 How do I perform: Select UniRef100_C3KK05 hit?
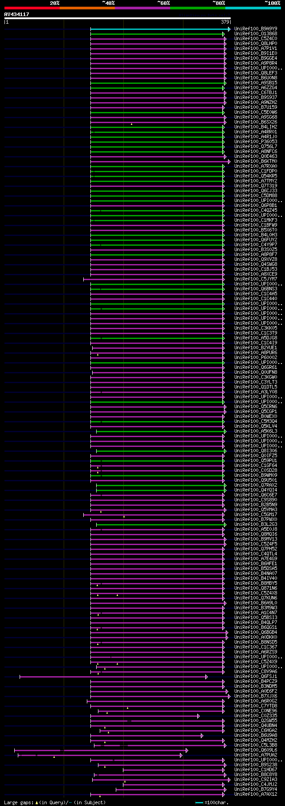coord(256,328)
